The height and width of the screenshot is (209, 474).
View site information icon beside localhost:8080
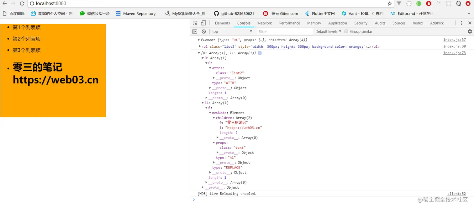point(32,3)
